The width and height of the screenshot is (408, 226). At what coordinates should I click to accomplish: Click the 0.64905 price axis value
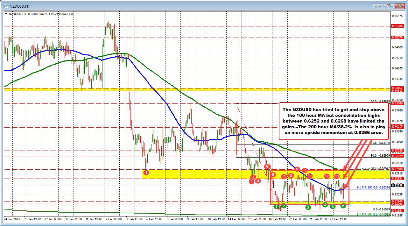(x=397, y=47)
